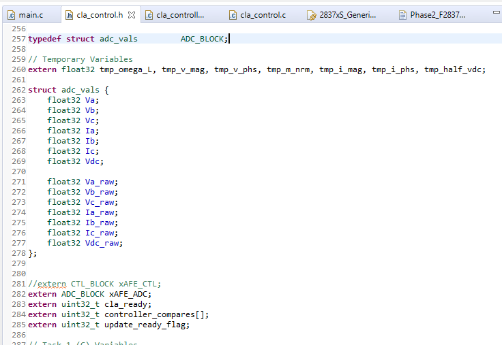Click the Vdc_raw member line

click(x=85, y=244)
